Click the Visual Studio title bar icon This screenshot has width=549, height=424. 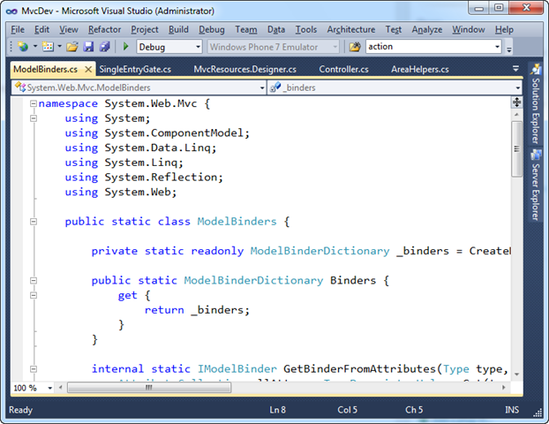[11, 11]
